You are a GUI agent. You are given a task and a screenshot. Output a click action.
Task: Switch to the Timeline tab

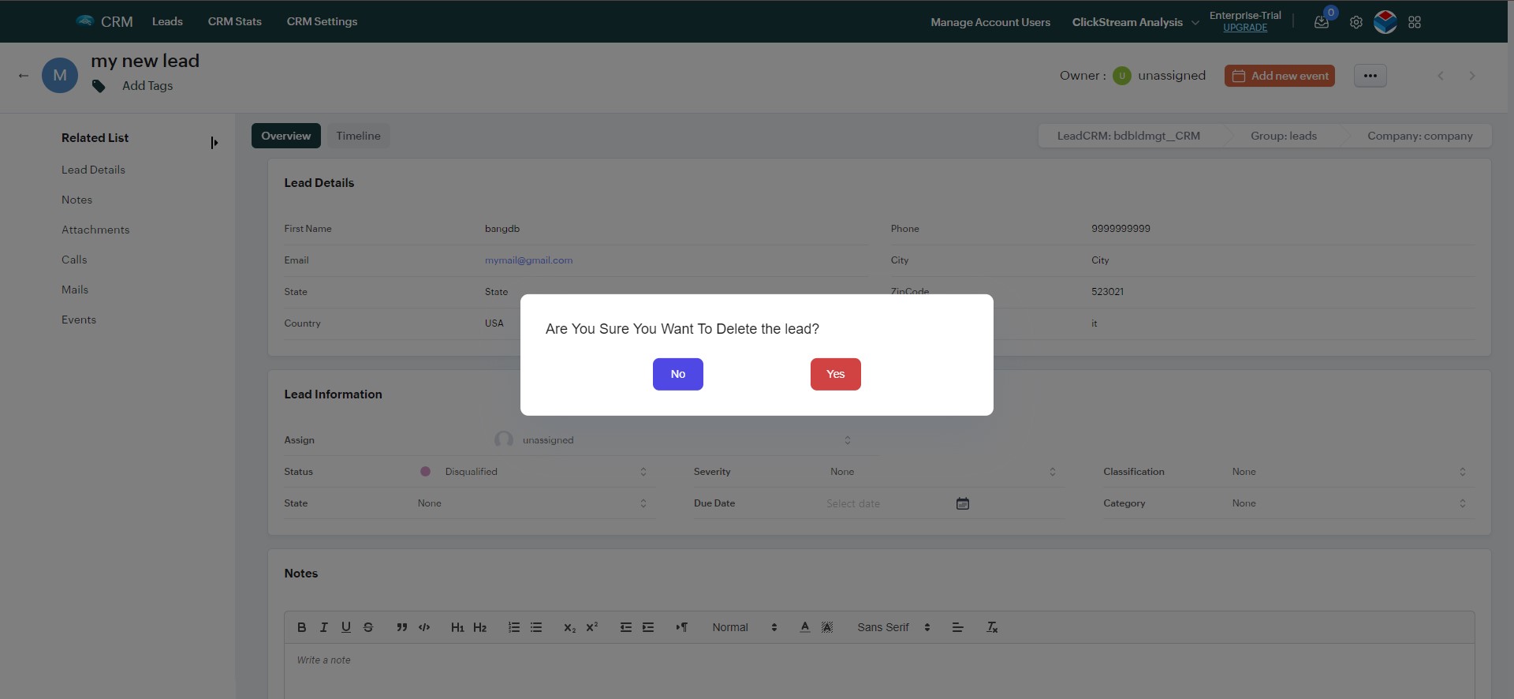point(358,136)
